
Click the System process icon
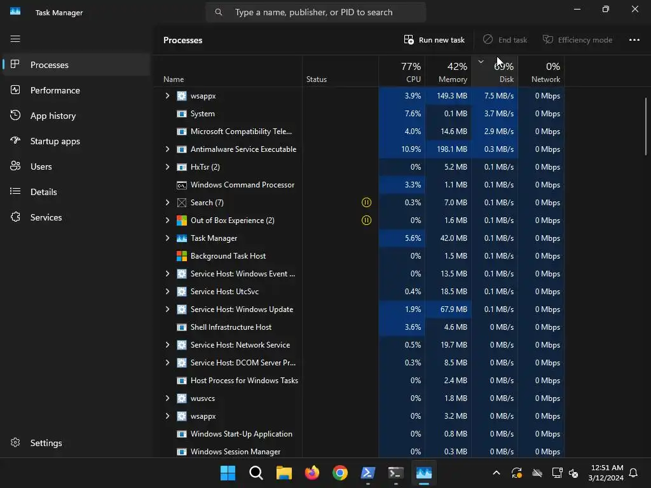tap(182, 114)
